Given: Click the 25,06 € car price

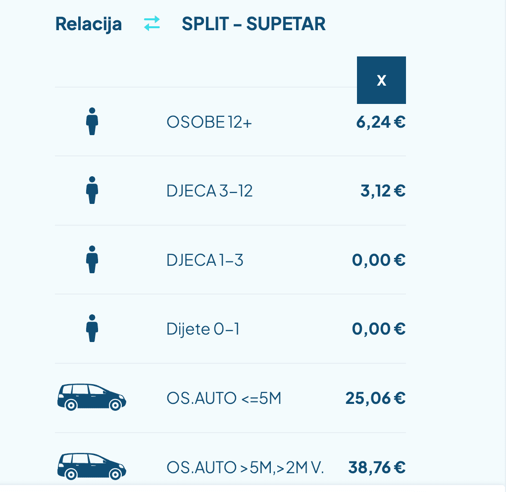Looking at the screenshot, I should click(376, 398).
